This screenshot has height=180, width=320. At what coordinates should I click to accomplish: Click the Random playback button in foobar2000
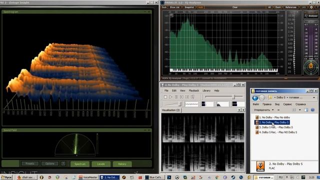192,97
